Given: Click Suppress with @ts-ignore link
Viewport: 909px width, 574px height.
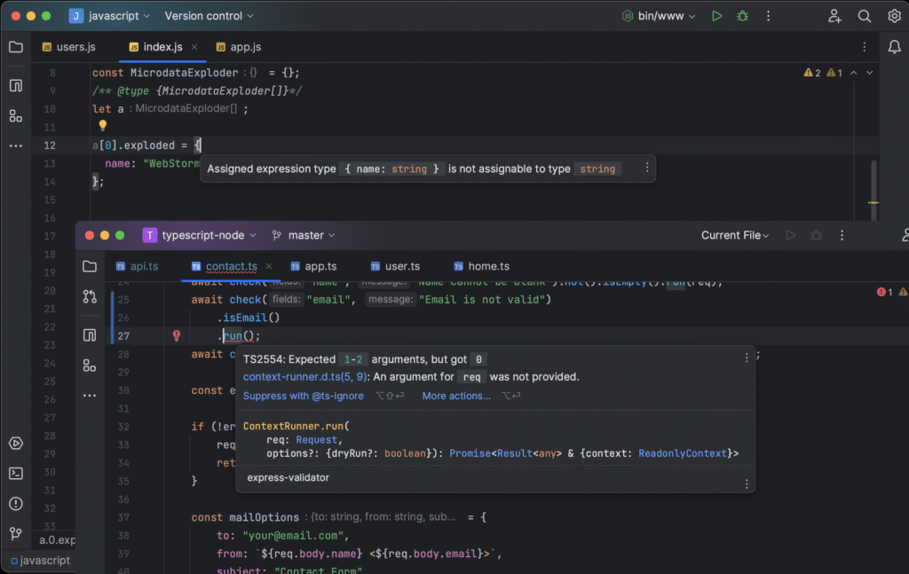Looking at the screenshot, I should pyautogui.click(x=303, y=396).
